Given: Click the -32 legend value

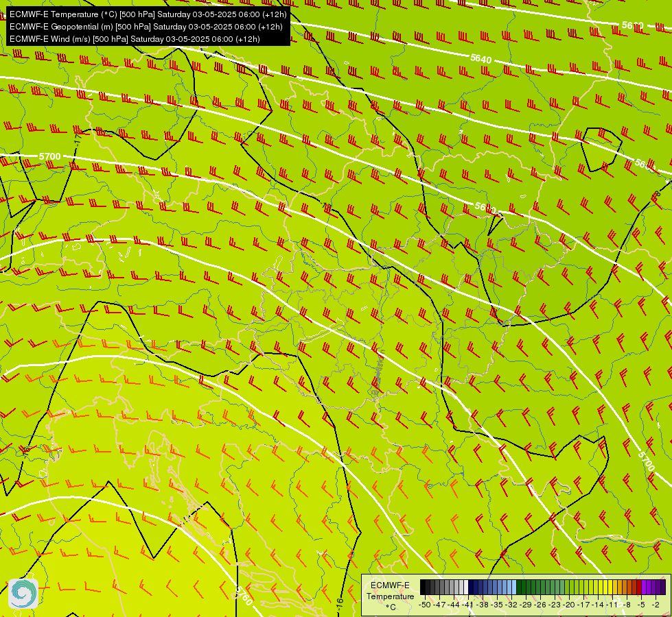Looking at the screenshot, I should [x=511, y=605].
